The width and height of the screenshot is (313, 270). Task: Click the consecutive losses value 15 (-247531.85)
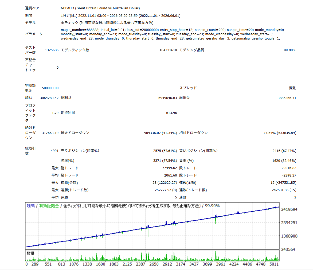tap(283, 183)
